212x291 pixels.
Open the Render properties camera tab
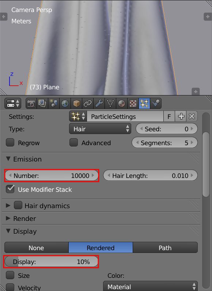31,103
